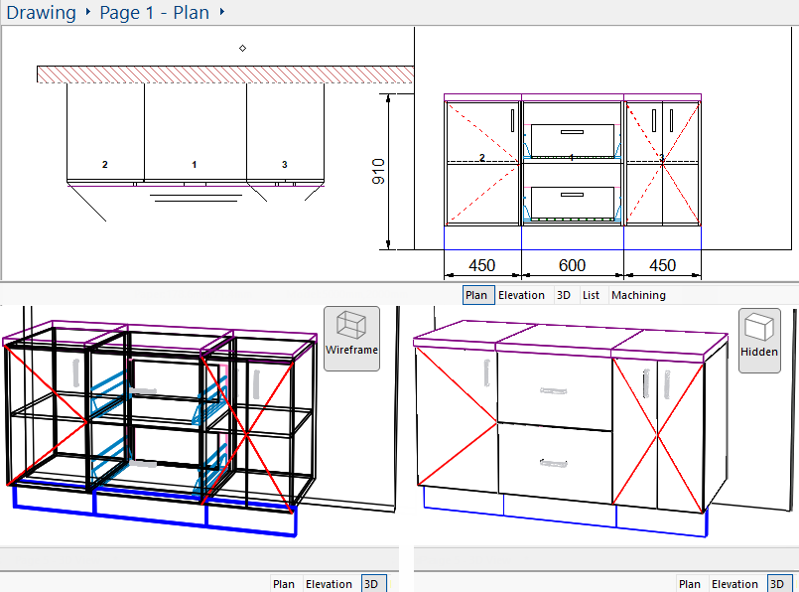Click the 910 height dimension
Viewport: 799px width, 592px height.
pos(378,171)
